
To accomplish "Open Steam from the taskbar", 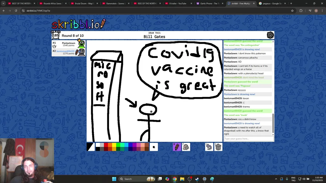I will (197, 179).
